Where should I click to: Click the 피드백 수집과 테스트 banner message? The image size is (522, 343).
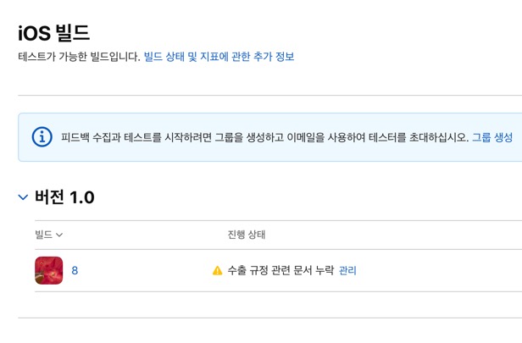click(264, 137)
